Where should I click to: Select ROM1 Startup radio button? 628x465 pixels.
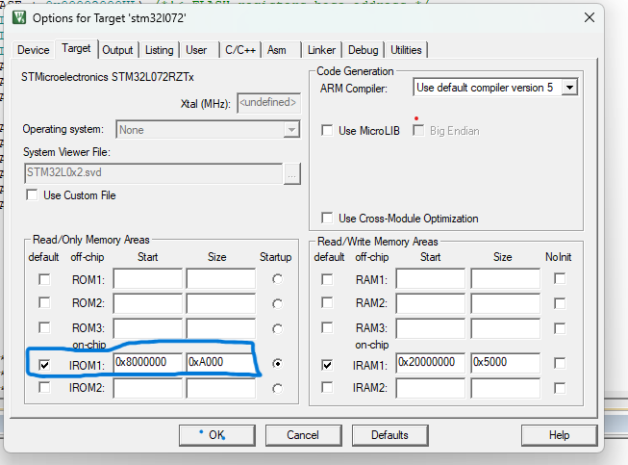click(x=277, y=279)
